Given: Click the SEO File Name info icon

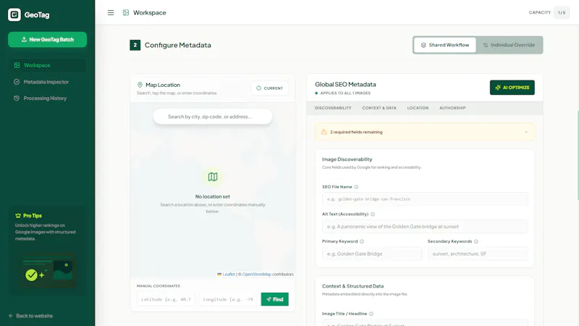Looking at the screenshot, I should pos(356,187).
